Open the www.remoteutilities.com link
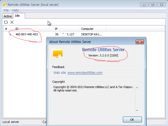Image resolution: width=168 pixels, height=126 pixels. coord(85,73)
